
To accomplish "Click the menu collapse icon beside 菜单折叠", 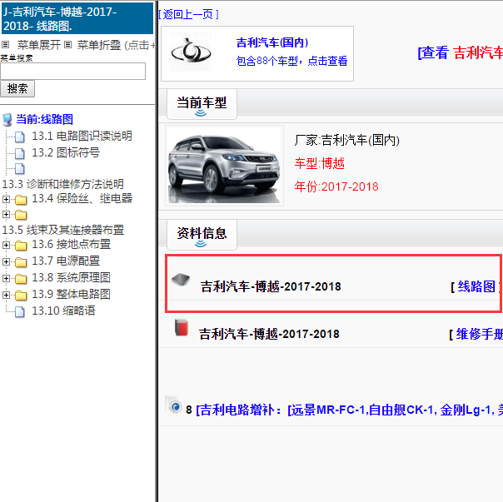I will click(x=67, y=45).
